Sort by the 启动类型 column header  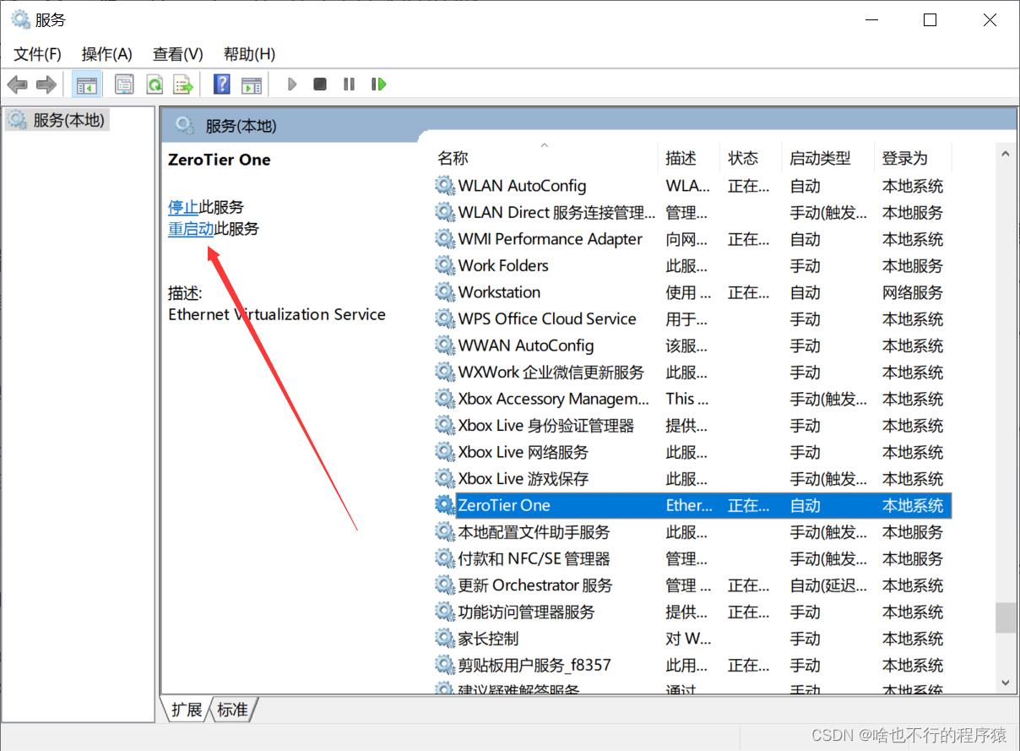(827, 157)
